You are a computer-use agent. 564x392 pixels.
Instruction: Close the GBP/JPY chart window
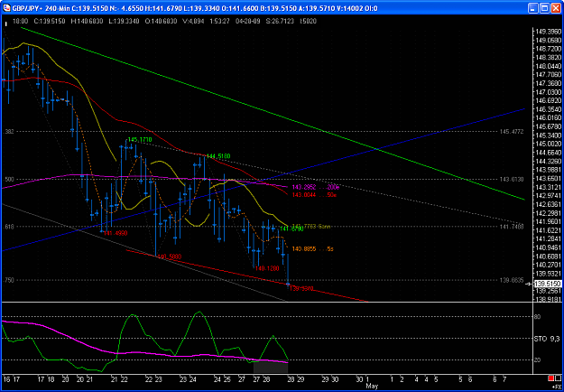pos(556,8)
